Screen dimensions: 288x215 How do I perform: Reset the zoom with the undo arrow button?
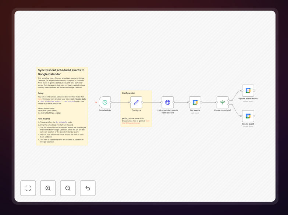pyautogui.click(x=88, y=188)
